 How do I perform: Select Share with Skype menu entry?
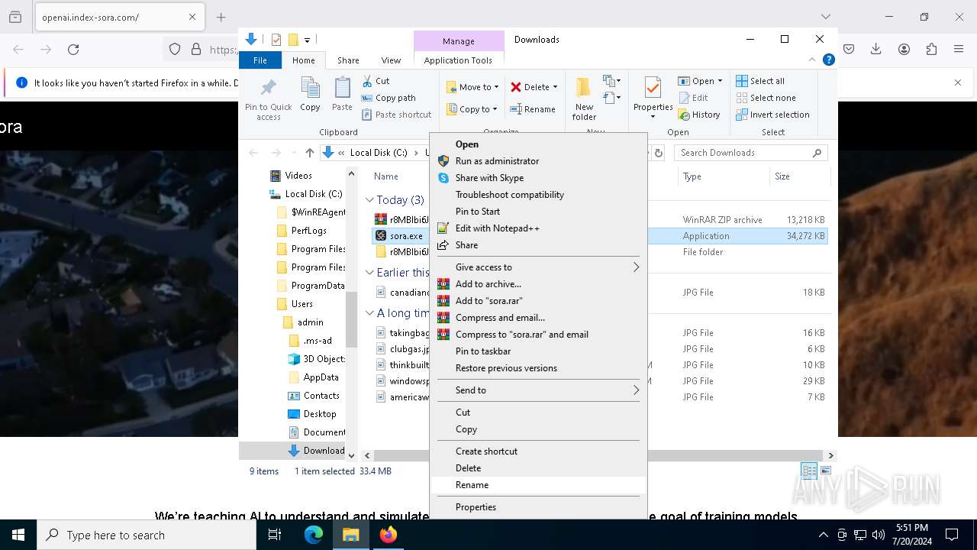[539, 178]
